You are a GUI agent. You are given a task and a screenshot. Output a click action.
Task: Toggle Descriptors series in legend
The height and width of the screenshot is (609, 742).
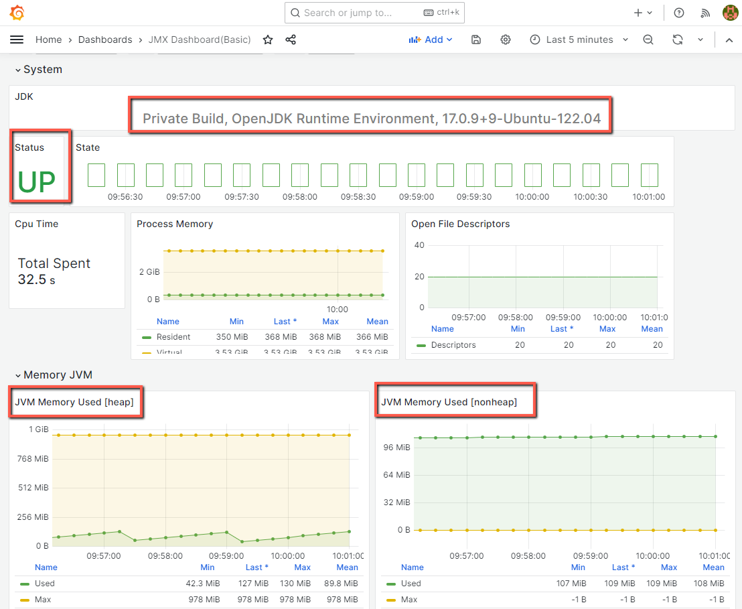pos(453,345)
